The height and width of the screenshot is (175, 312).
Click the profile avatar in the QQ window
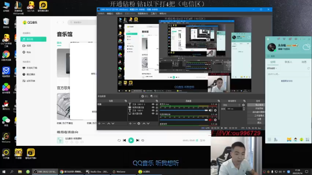[271, 47]
